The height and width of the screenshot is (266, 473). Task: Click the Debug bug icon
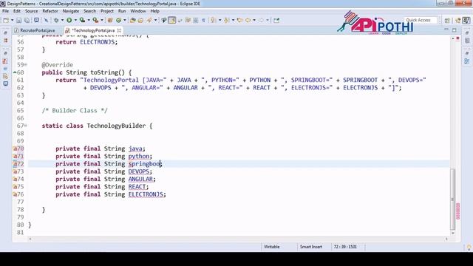pyautogui.click(x=56, y=20)
